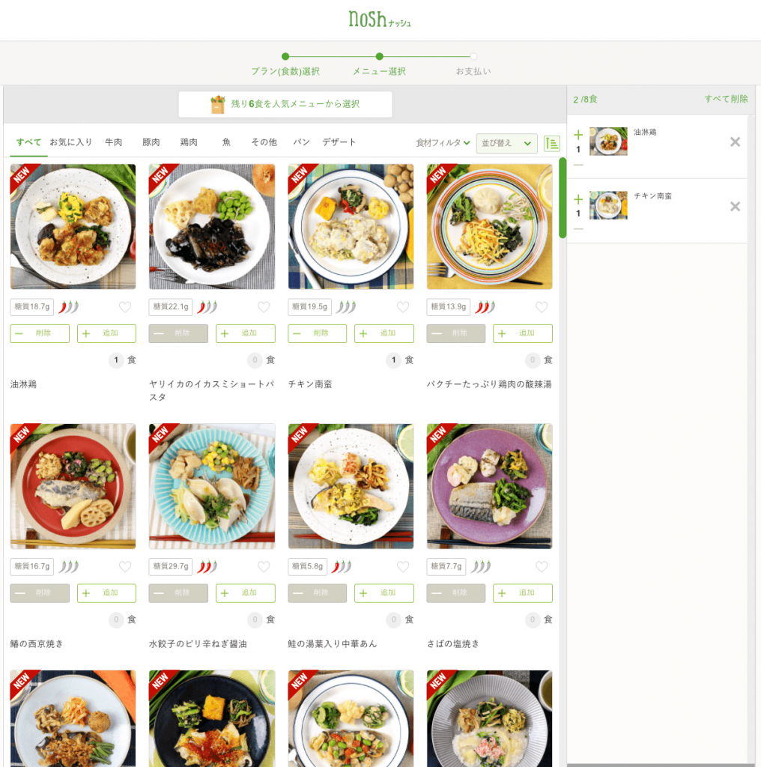Remove 油淋鶏 from cart with X icon
This screenshot has height=767, width=761.
click(735, 142)
